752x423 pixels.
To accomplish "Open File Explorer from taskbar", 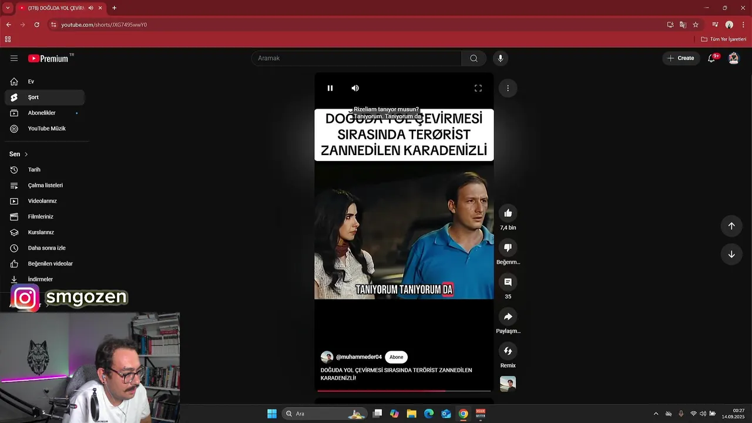I will 411,414.
